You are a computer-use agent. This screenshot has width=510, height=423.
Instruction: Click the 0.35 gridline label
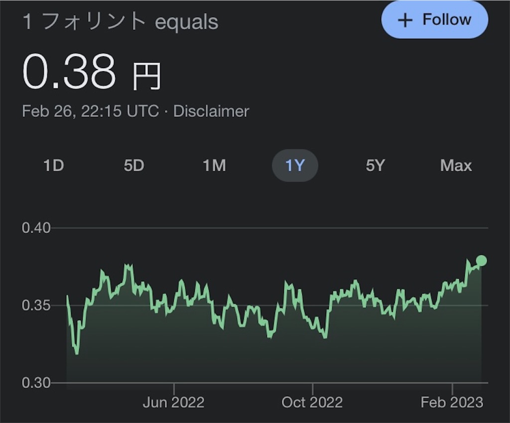pos(36,305)
